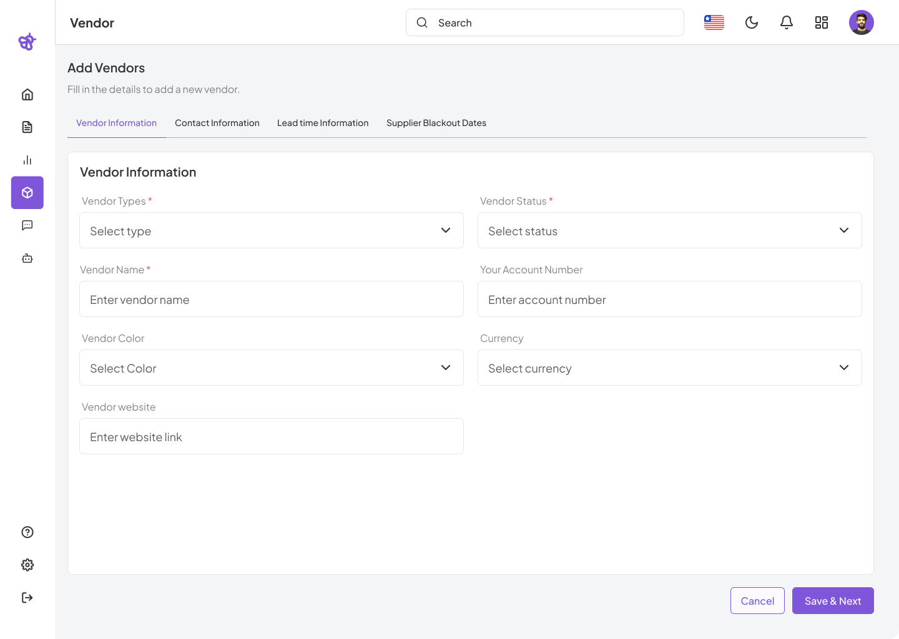The image size is (899, 639).
Task: Click into the Vendor Name field
Action: pos(272,300)
